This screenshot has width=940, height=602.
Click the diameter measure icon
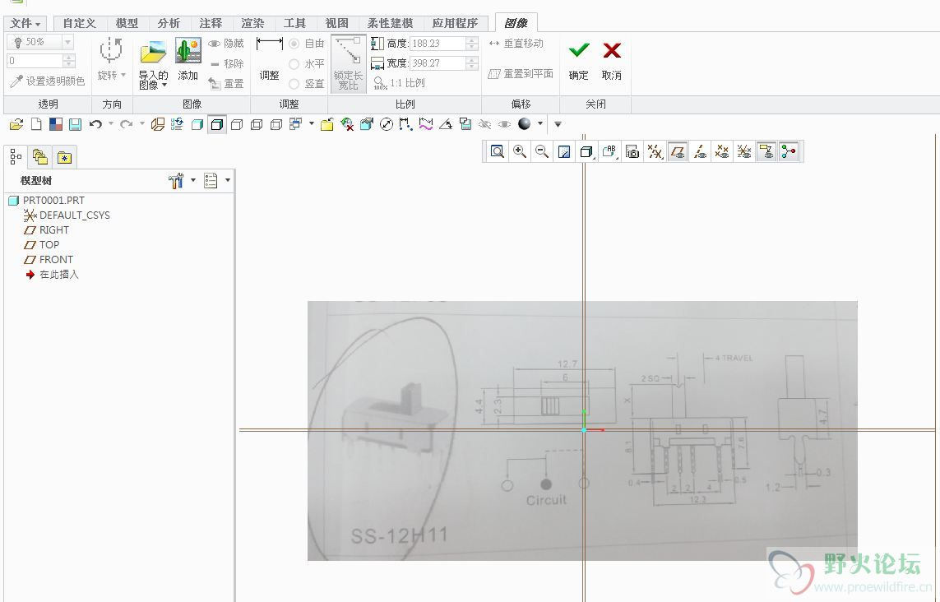coord(387,124)
